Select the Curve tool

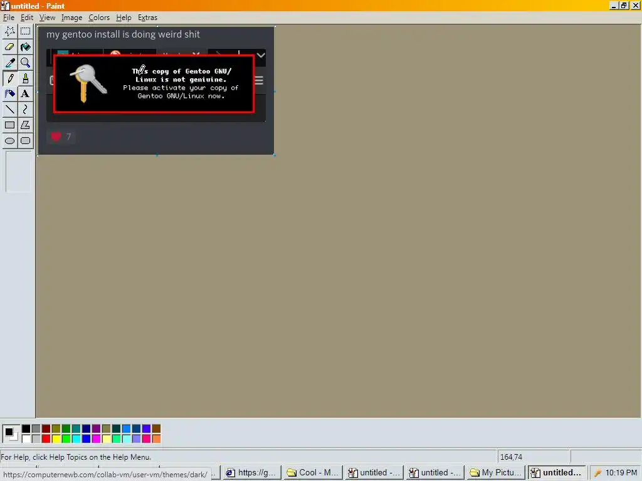coord(25,109)
